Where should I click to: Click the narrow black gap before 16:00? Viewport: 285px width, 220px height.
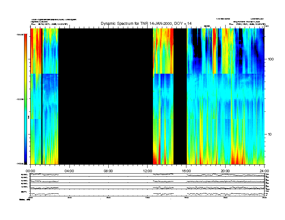(180, 96)
